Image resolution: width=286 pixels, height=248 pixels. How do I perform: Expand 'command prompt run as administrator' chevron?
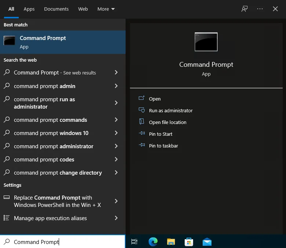click(116, 103)
